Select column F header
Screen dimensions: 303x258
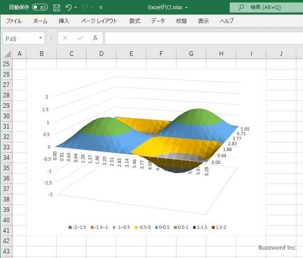click(161, 54)
